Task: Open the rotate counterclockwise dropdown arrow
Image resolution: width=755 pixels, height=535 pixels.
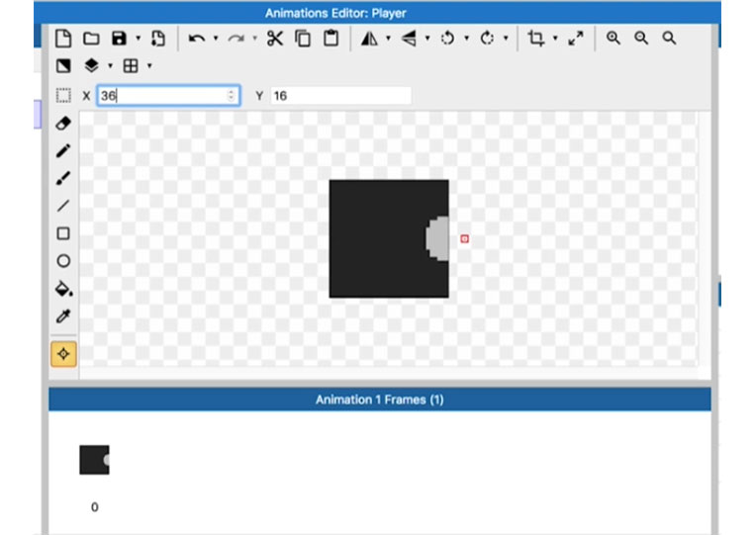Action: (x=467, y=38)
